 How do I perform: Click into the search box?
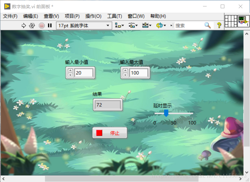tap(190, 26)
